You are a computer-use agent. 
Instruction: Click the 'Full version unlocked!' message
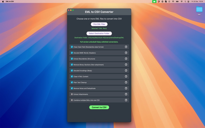click(x=99, y=42)
